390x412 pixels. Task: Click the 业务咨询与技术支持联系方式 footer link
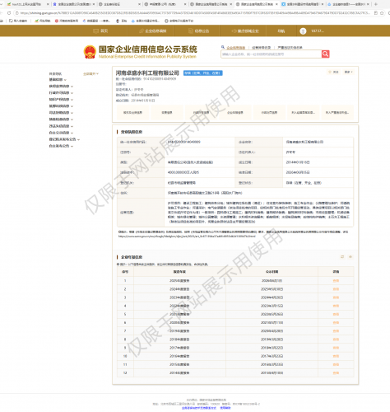click(x=199, y=408)
